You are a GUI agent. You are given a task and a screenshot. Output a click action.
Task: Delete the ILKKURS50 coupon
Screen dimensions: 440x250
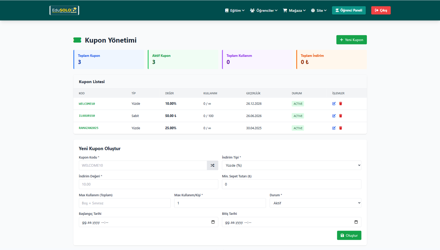340,116
